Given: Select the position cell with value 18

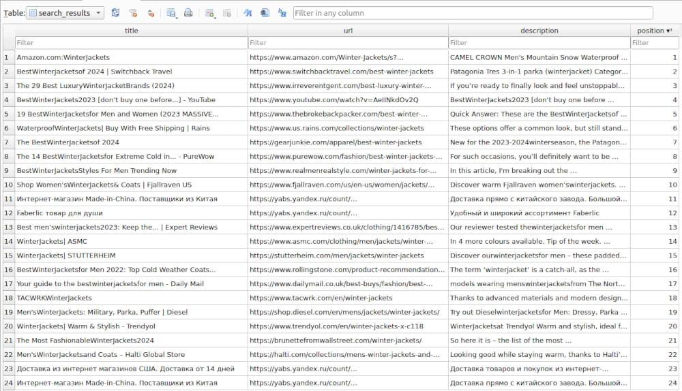Looking at the screenshot, I should 654,298.
